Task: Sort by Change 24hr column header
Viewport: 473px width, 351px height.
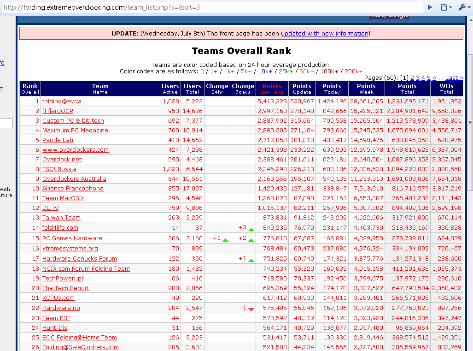Action: click(217, 89)
